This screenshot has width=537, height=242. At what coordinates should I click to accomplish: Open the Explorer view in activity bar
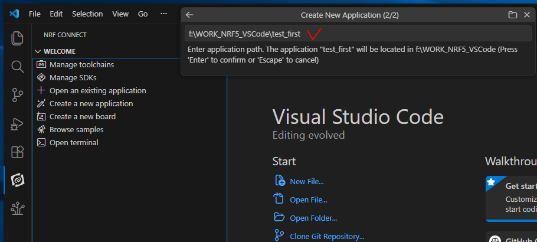(18, 38)
